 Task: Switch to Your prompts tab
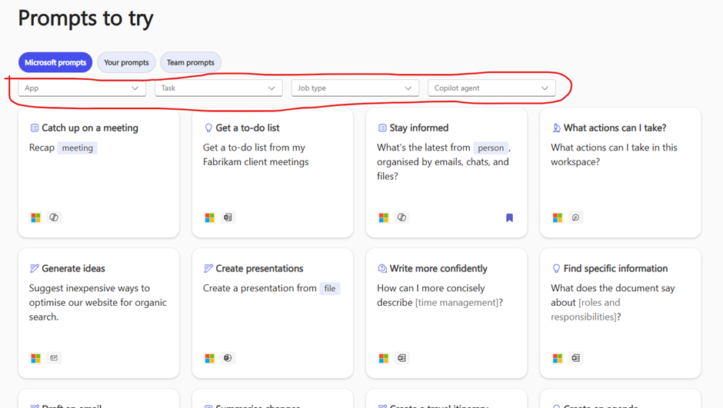point(126,62)
